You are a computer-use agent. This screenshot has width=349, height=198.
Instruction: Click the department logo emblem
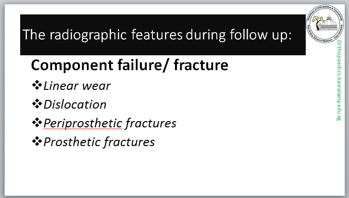coord(325,22)
